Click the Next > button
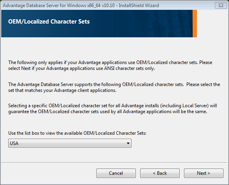 [204, 173]
